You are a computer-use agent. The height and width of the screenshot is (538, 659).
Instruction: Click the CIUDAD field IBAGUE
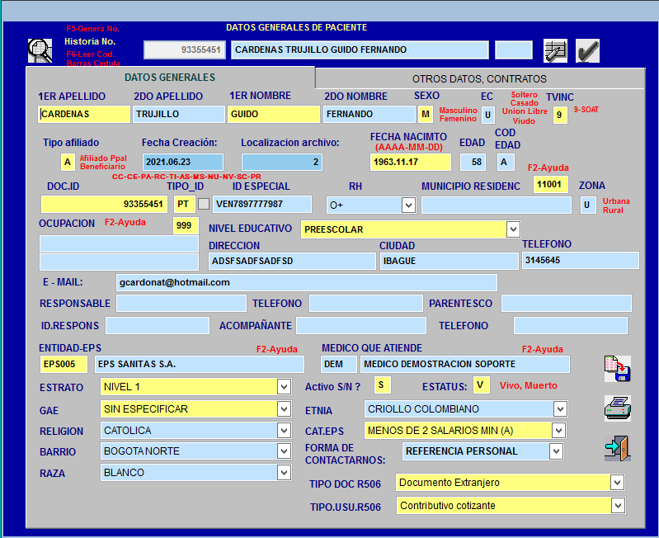pos(449,261)
